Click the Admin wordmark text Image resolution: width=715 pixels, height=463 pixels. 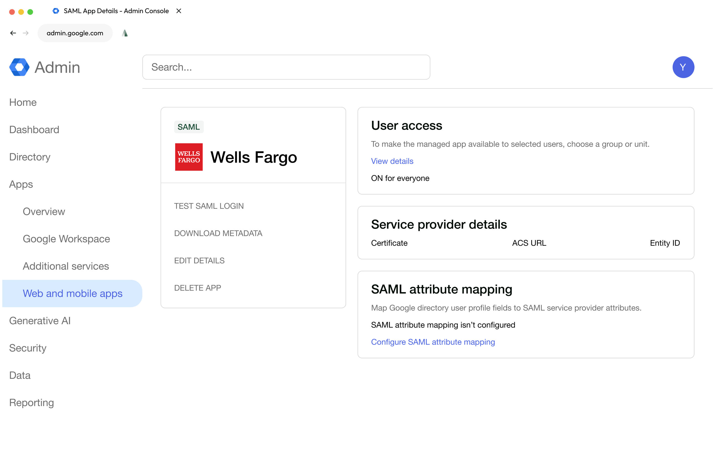pos(57,67)
